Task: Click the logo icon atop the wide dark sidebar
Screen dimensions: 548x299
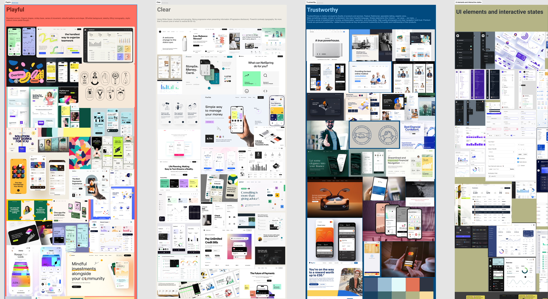Action: pyautogui.click(x=458, y=36)
